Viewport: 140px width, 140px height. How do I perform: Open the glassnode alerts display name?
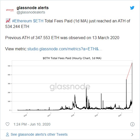32,8
